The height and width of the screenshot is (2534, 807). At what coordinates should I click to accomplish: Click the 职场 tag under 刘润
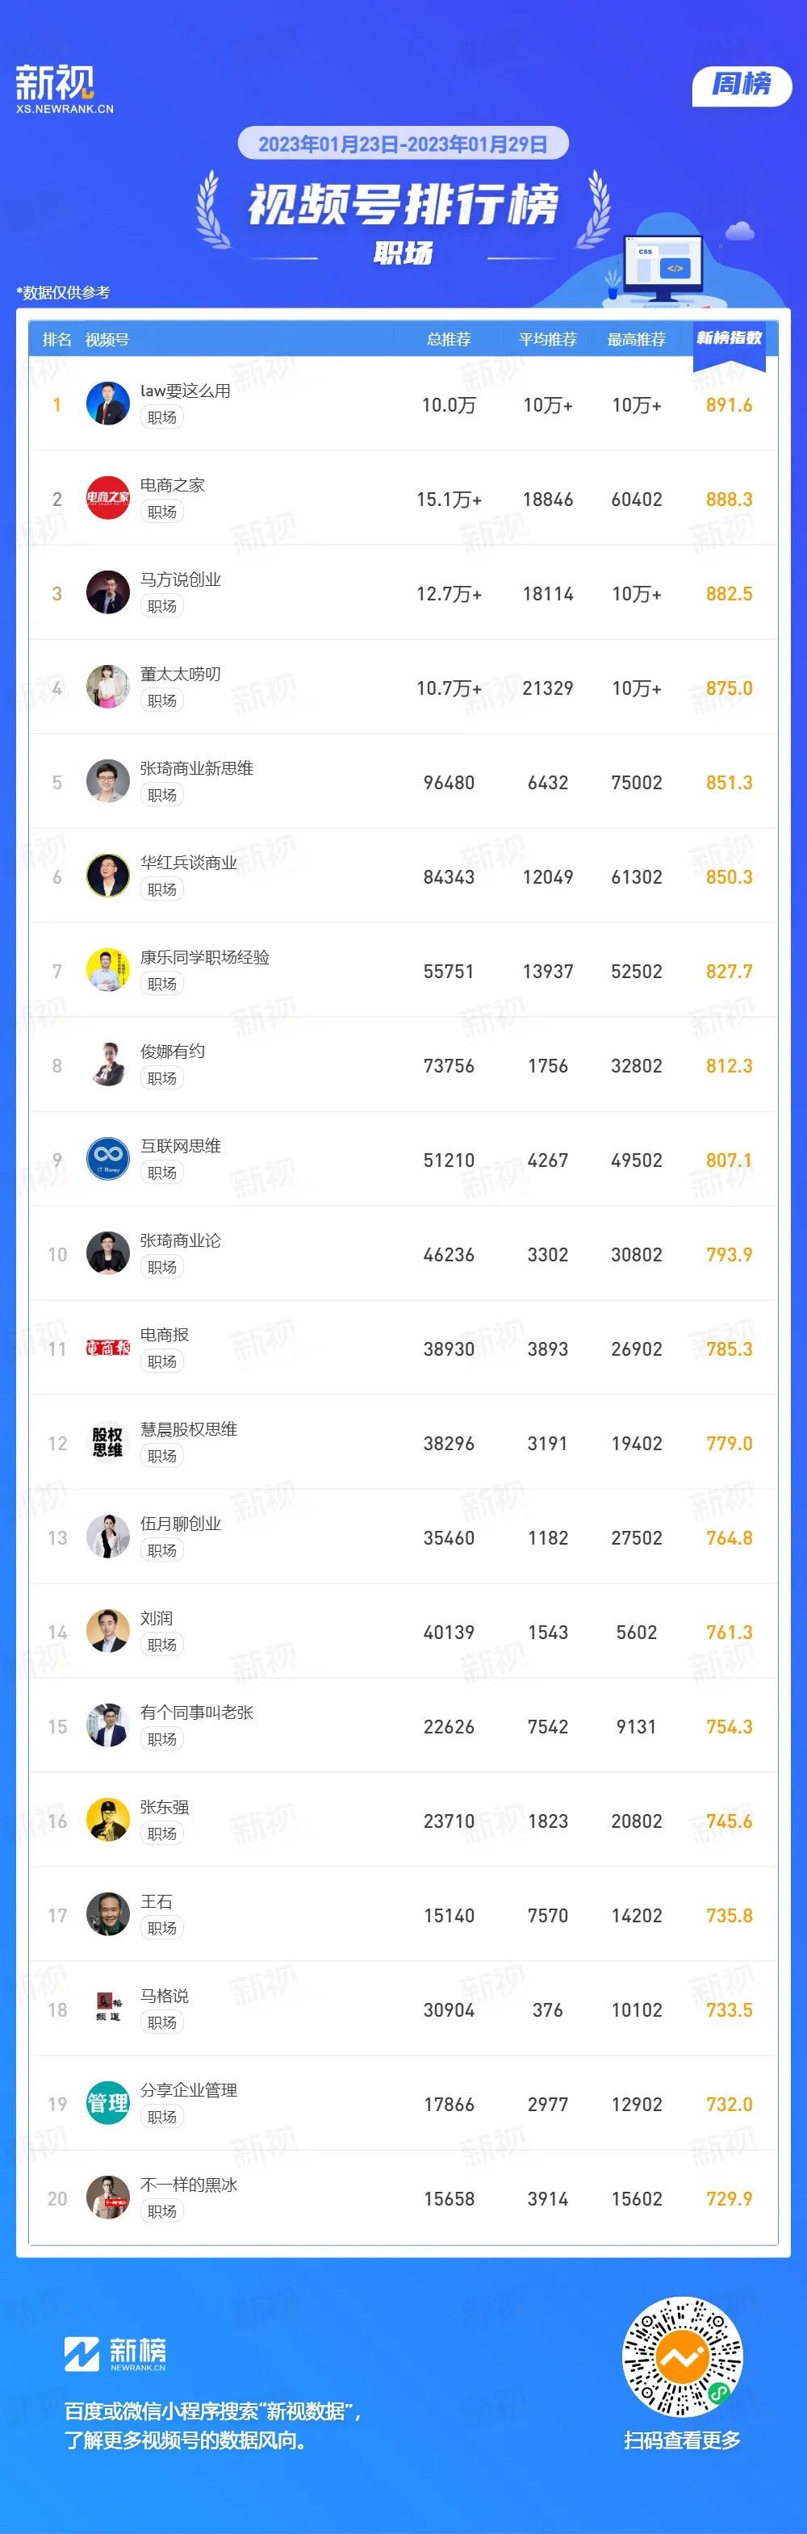(x=161, y=1645)
